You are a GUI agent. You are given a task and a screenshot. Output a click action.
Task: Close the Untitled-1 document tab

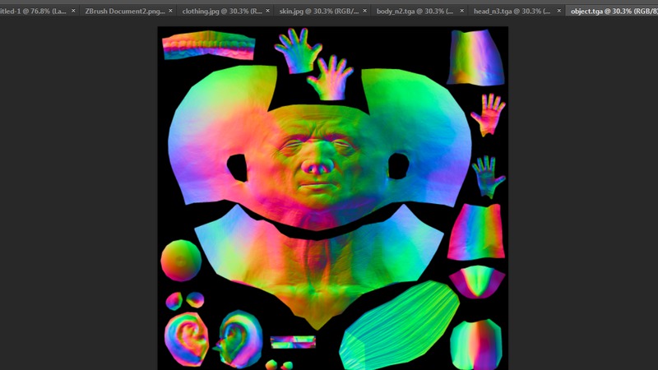[73, 11]
